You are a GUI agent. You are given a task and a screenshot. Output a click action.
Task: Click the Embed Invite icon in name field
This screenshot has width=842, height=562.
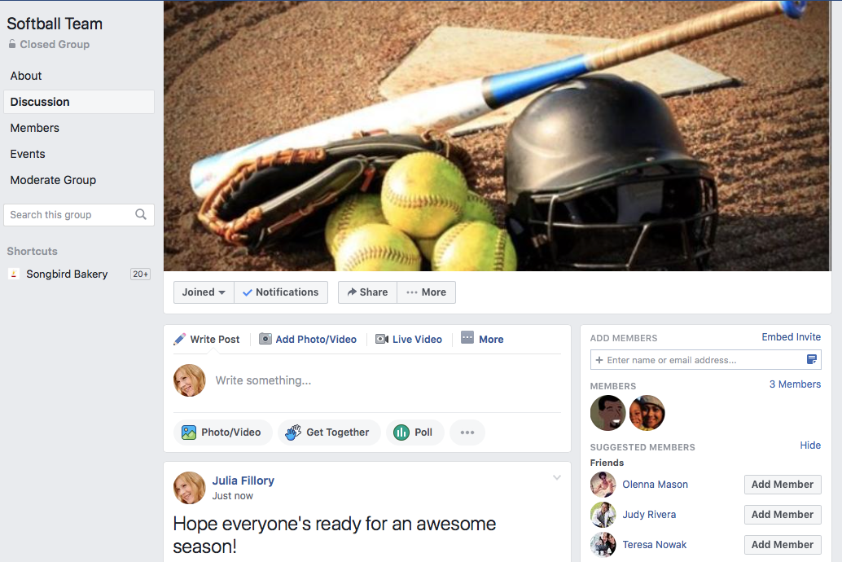pos(811,360)
